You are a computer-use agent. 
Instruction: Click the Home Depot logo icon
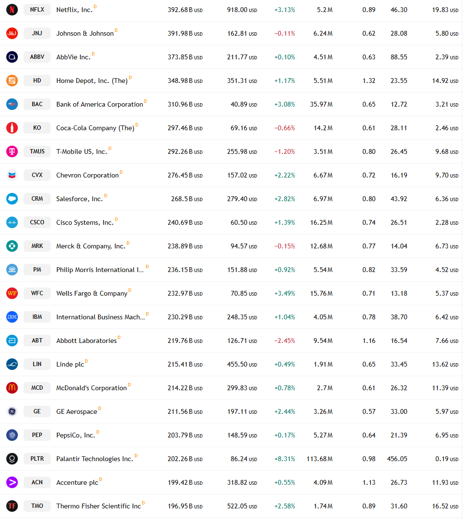[12, 81]
